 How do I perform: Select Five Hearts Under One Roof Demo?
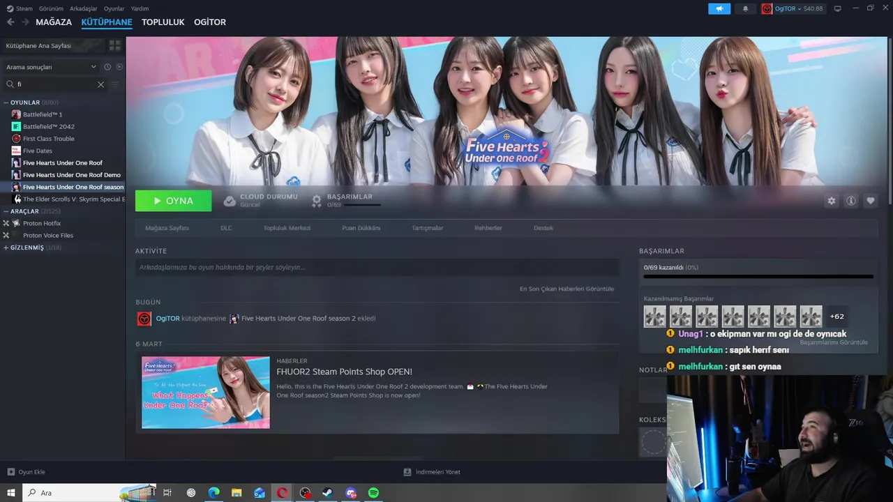coord(71,175)
